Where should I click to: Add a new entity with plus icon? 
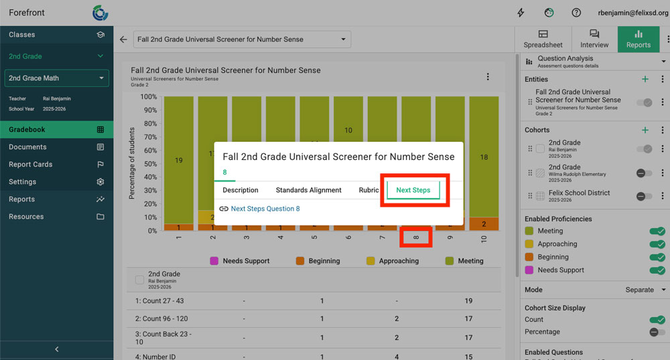[645, 79]
